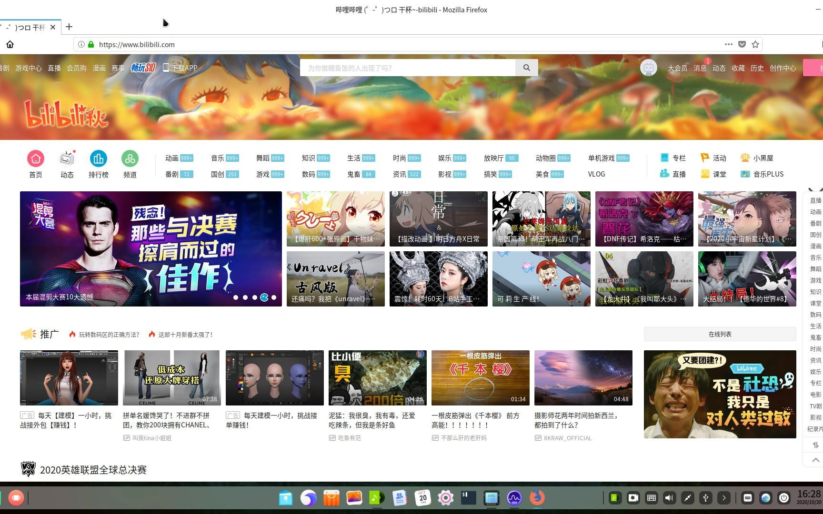The image size is (823, 514).
Task: Close the bilibili browser tab
Action: pyautogui.click(x=53, y=27)
